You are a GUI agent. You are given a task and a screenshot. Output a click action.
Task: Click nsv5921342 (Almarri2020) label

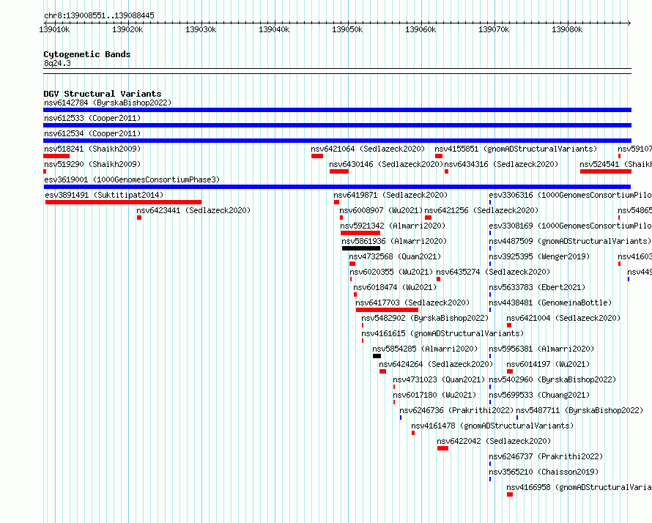pos(393,226)
